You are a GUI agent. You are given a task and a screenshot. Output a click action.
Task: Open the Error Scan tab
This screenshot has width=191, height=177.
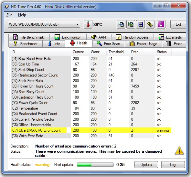109,44
